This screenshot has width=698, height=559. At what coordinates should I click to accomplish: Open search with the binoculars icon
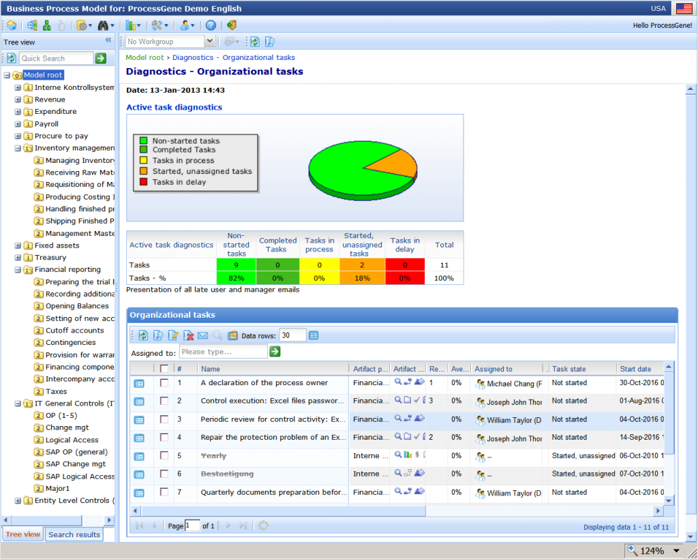[x=104, y=25]
